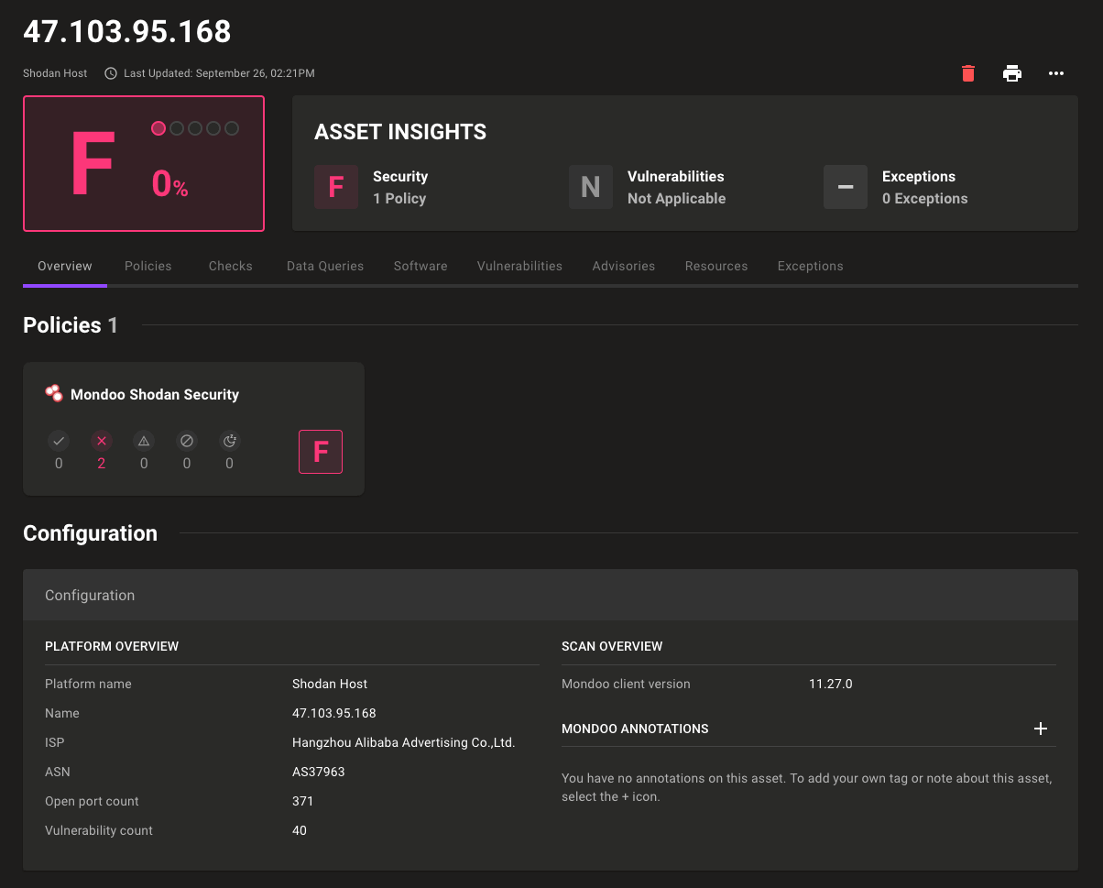Screen dimensions: 1103x888
Task: Click the F grade badge on the policy card
Action: click(320, 451)
